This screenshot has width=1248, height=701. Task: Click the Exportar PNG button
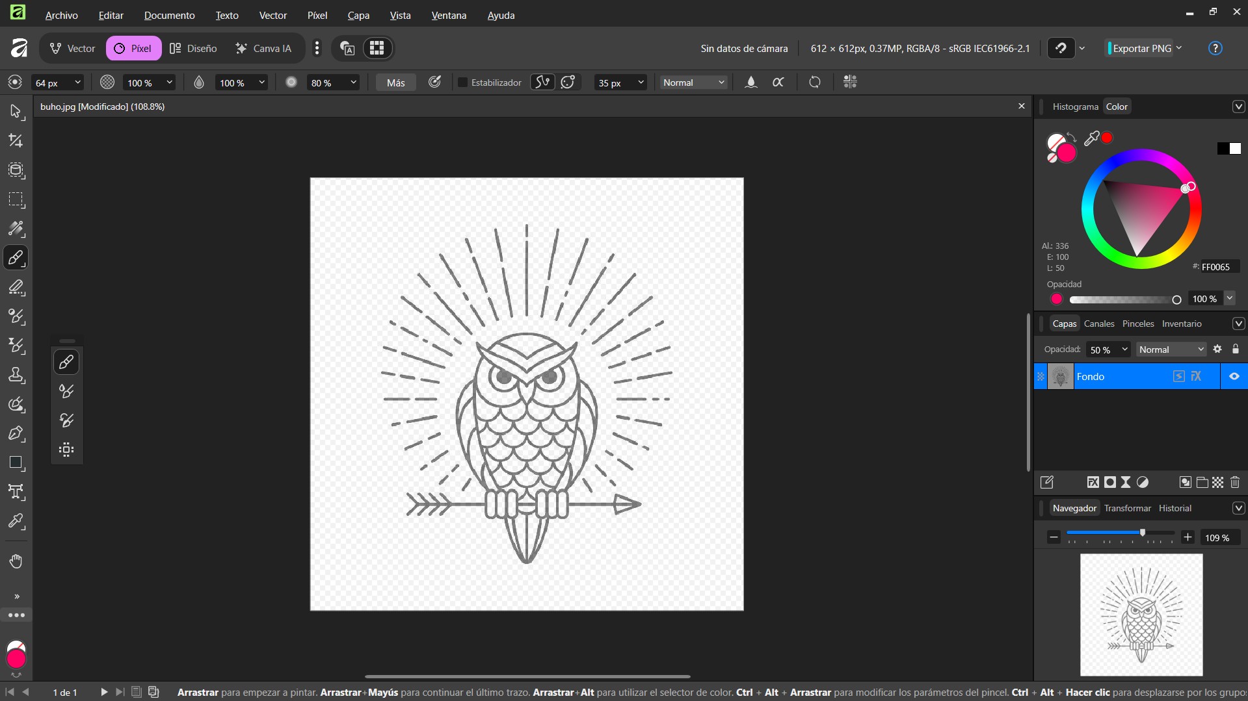1141,48
